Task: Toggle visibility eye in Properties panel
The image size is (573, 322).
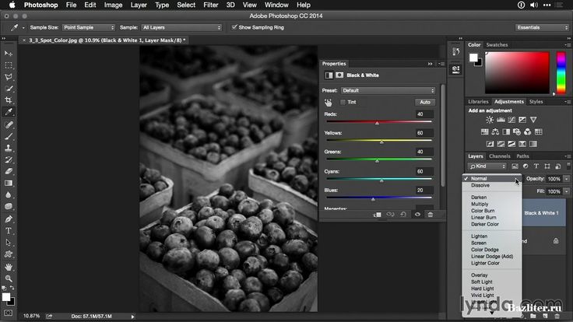Action: (417, 214)
